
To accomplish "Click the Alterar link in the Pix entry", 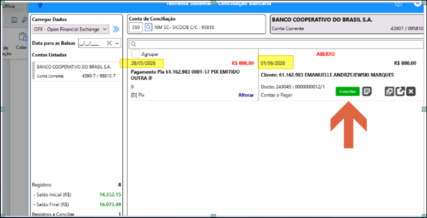I will [246, 95].
